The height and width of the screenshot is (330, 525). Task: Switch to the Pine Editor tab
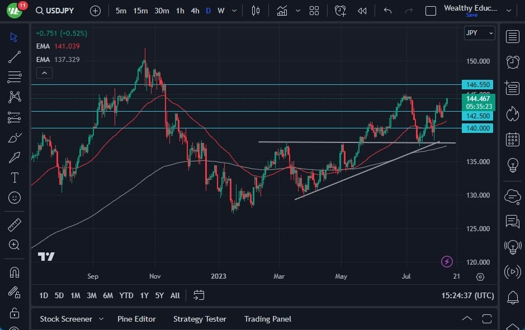pyautogui.click(x=136, y=319)
